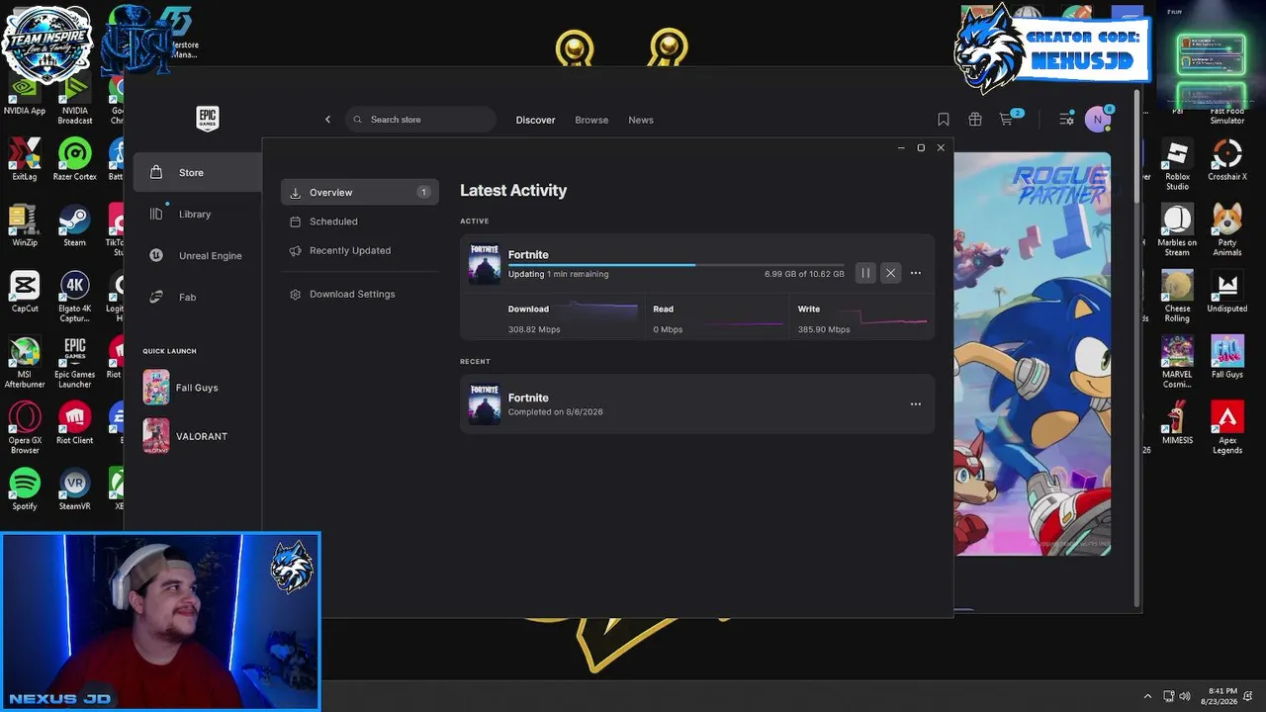Open the Crosshair X desktop icon
Image resolution: width=1266 pixels, height=712 pixels.
1227,159
